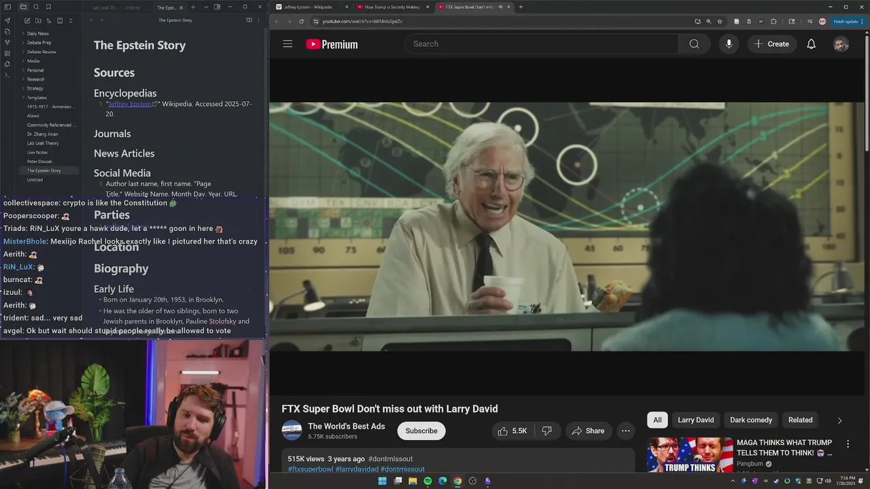Share the FTX Super Bowl video
The image size is (870, 489).
click(x=589, y=431)
